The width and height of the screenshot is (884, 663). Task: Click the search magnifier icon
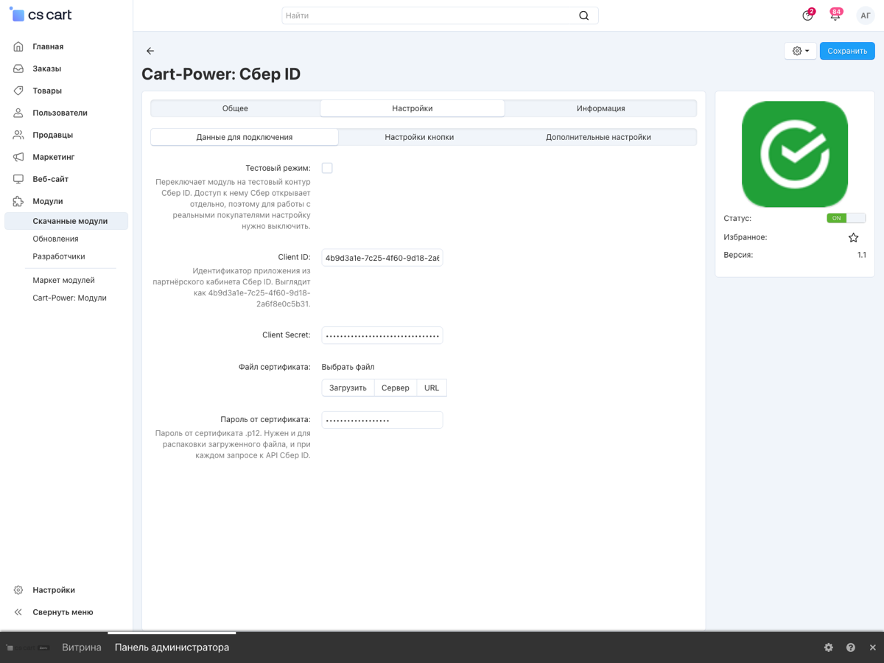(x=584, y=15)
